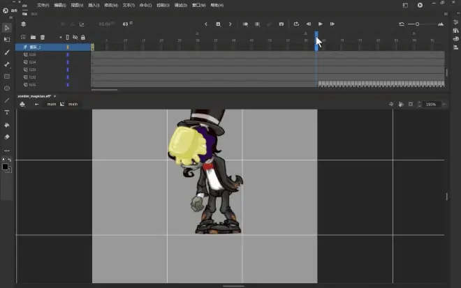The image size is (461, 288).
Task: Delete the selected layer with trash icon
Action: [43, 37]
